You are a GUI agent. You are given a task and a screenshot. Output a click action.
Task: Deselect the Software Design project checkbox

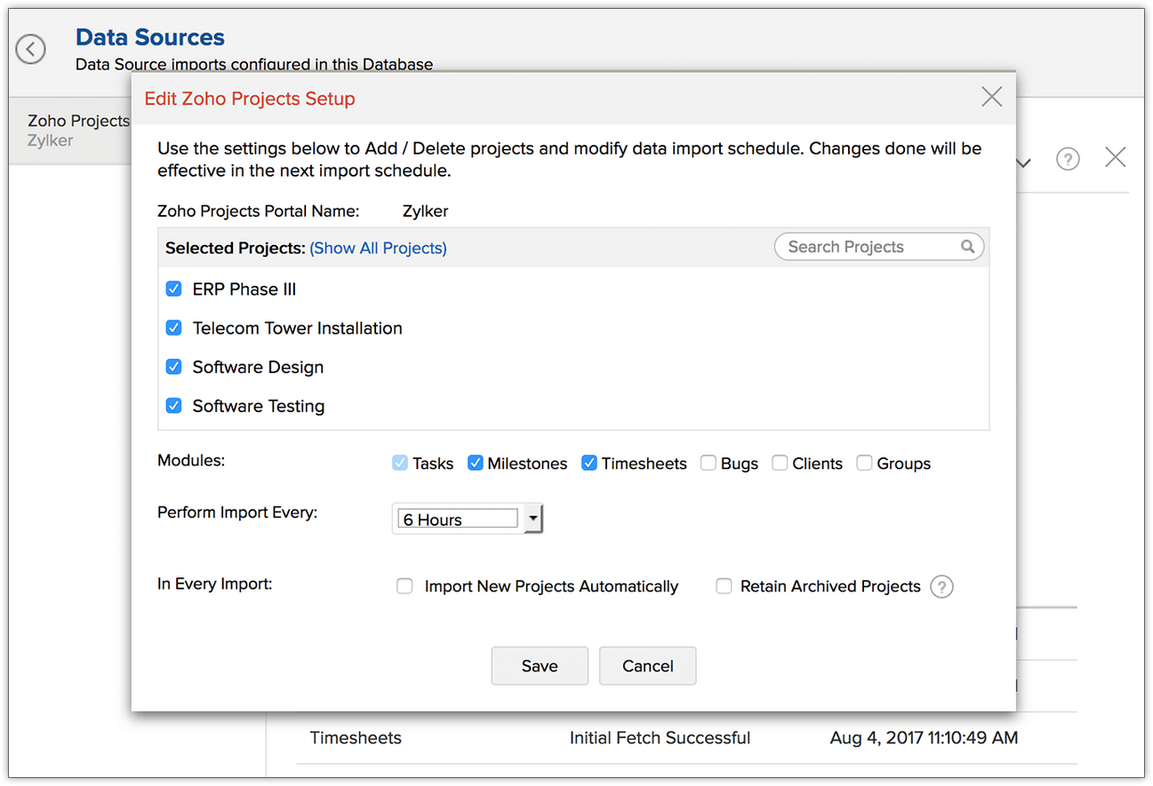tap(174, 367)
